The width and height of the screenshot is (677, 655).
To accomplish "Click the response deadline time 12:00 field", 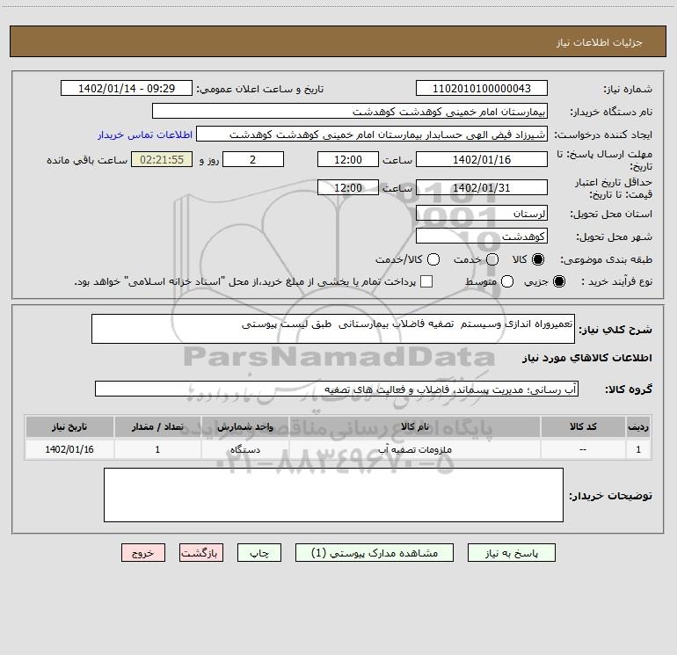I will click(x=348, y=160).
